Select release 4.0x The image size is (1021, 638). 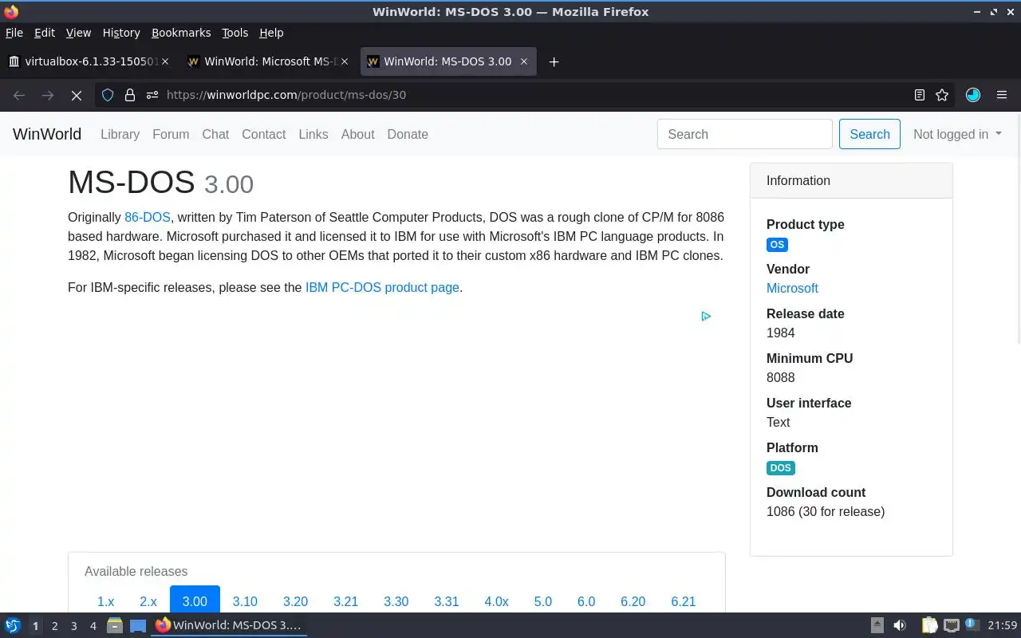(x=496, y=601)
